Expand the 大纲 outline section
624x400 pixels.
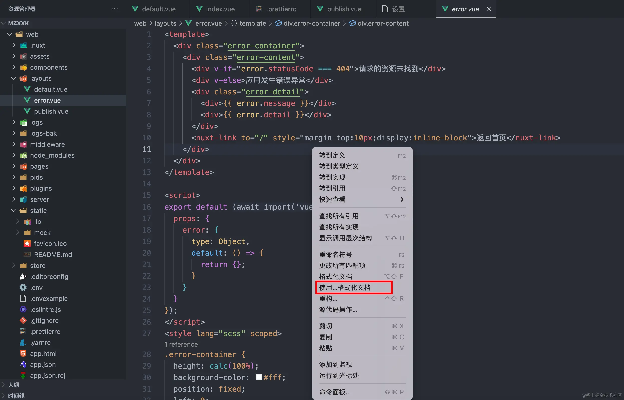coord(63,385)
